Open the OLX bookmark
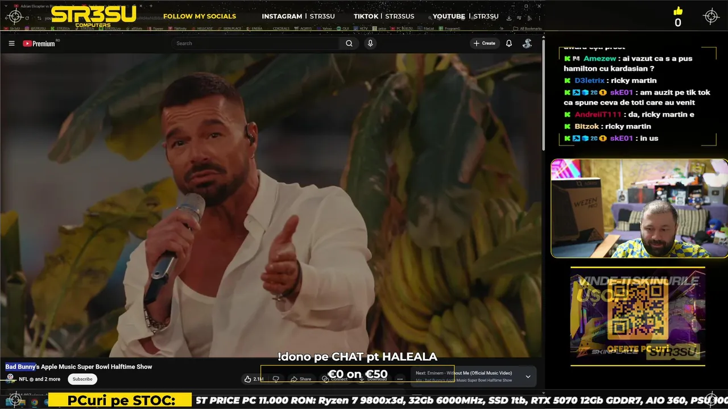Screen dimensions: 728x409 343,28
